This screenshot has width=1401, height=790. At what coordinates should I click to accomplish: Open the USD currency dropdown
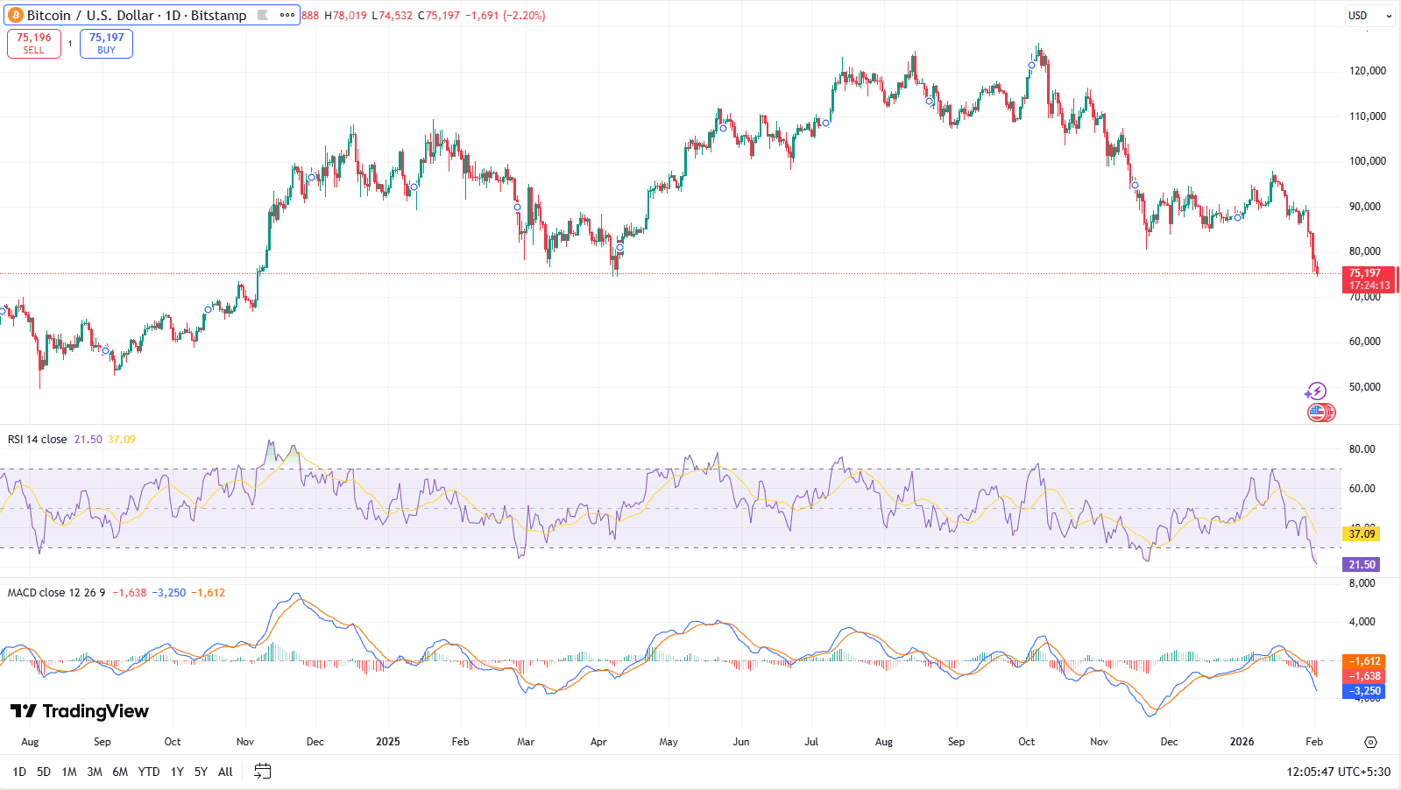1369,16
